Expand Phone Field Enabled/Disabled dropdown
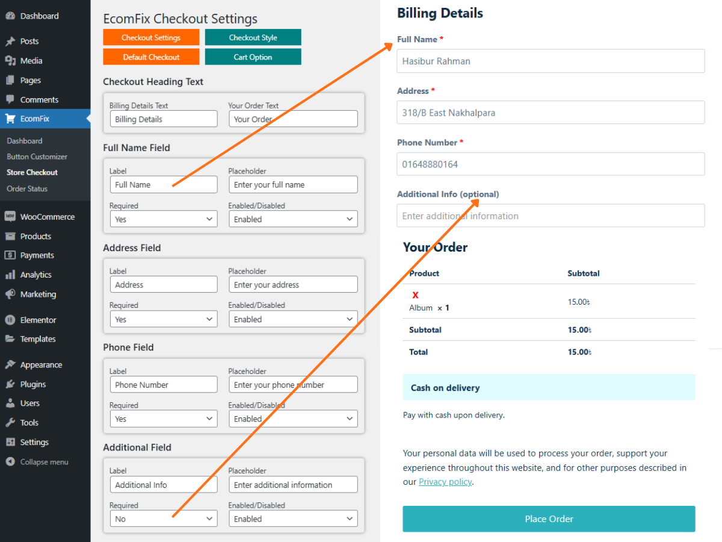This screenshot has height=542, width=722. 293,419
